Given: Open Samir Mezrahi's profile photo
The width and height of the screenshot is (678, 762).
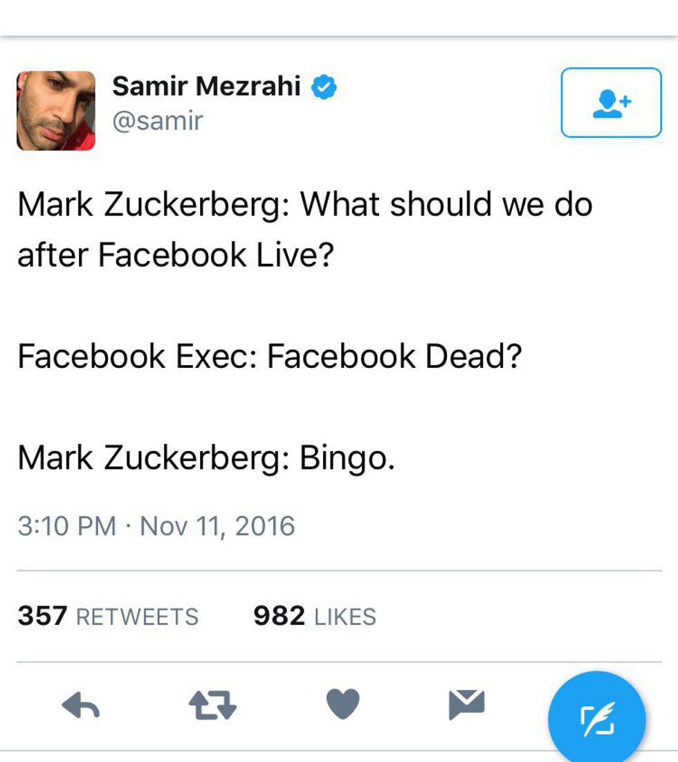Looking at the screenshot, I should click(56, 111).
